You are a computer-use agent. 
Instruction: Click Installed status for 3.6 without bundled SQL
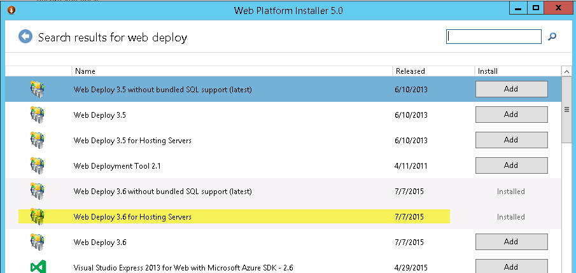point(511,192)
